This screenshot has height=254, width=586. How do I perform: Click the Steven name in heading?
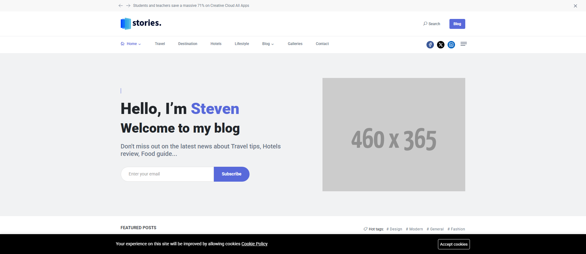pos(215,109)
